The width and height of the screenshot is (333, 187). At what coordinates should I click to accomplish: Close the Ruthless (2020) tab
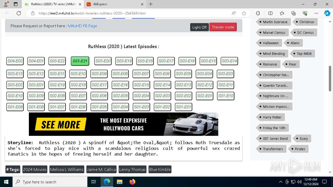pos(80,4)
